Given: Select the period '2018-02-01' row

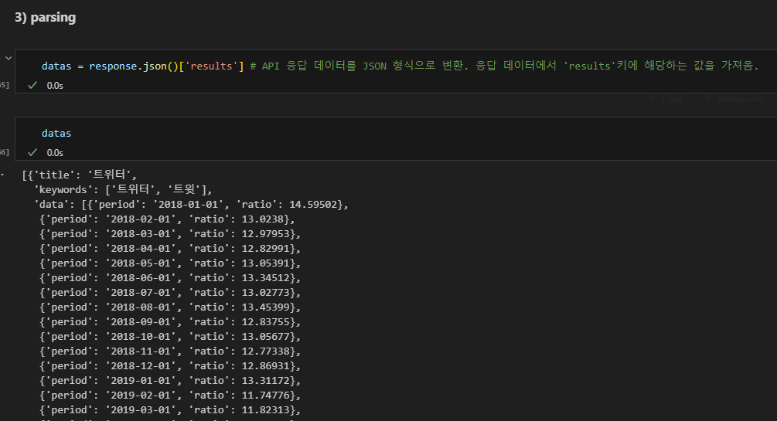Looking at the screenshot, I should coord(167,219).
